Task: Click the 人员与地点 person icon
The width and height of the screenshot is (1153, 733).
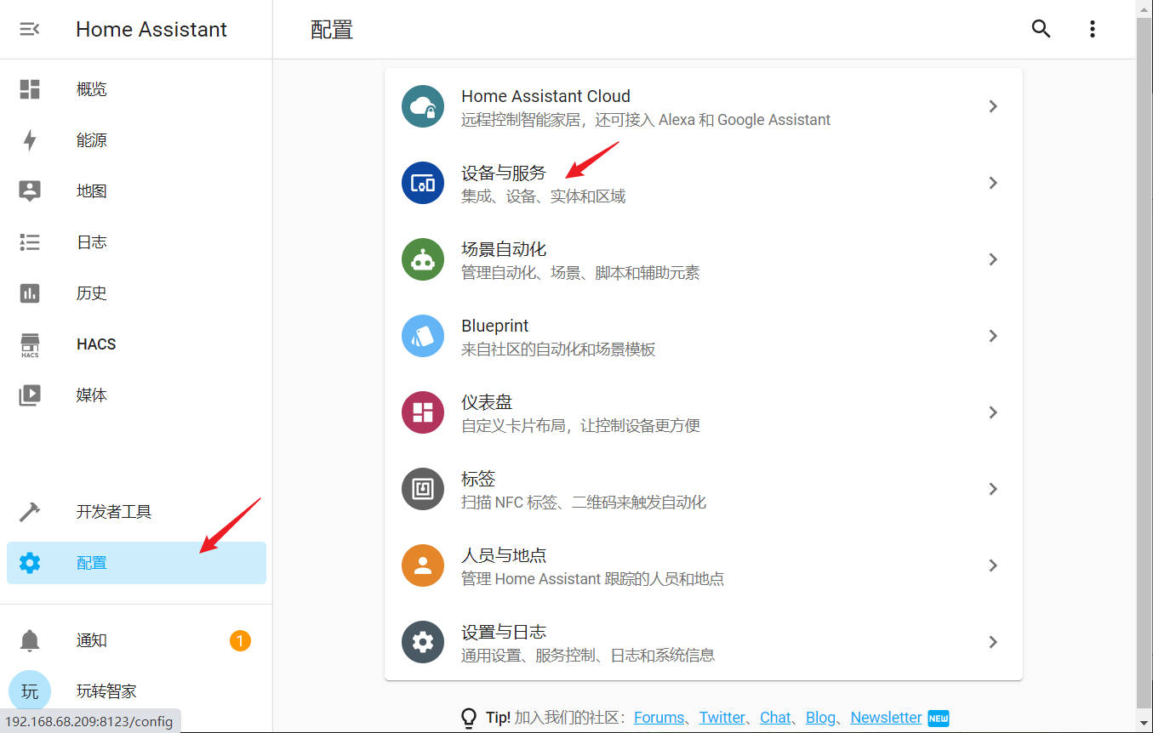Action: coord(423,565)
